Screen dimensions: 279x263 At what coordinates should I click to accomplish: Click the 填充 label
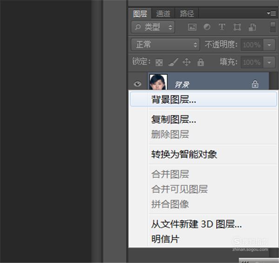228,62
